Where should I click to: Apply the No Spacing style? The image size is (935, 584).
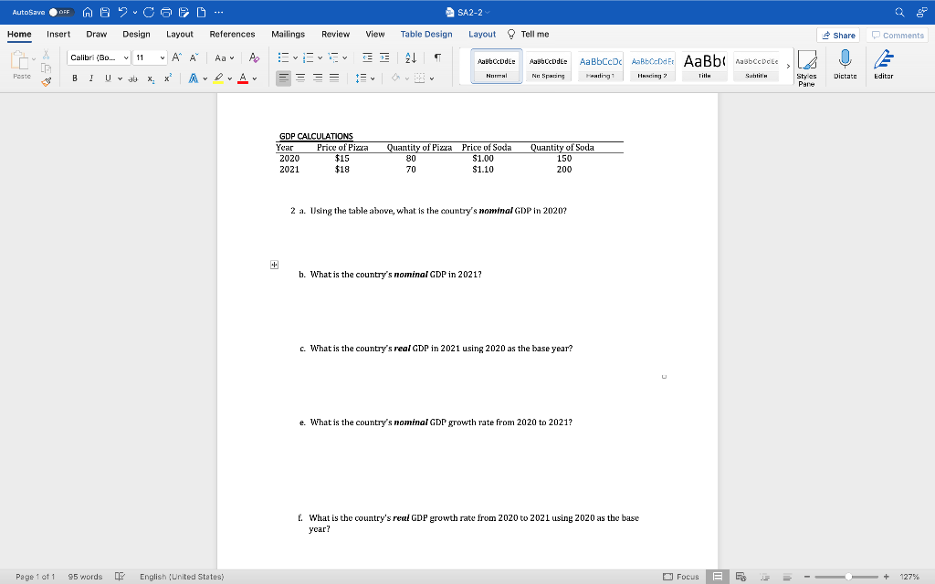coord(548,66)
